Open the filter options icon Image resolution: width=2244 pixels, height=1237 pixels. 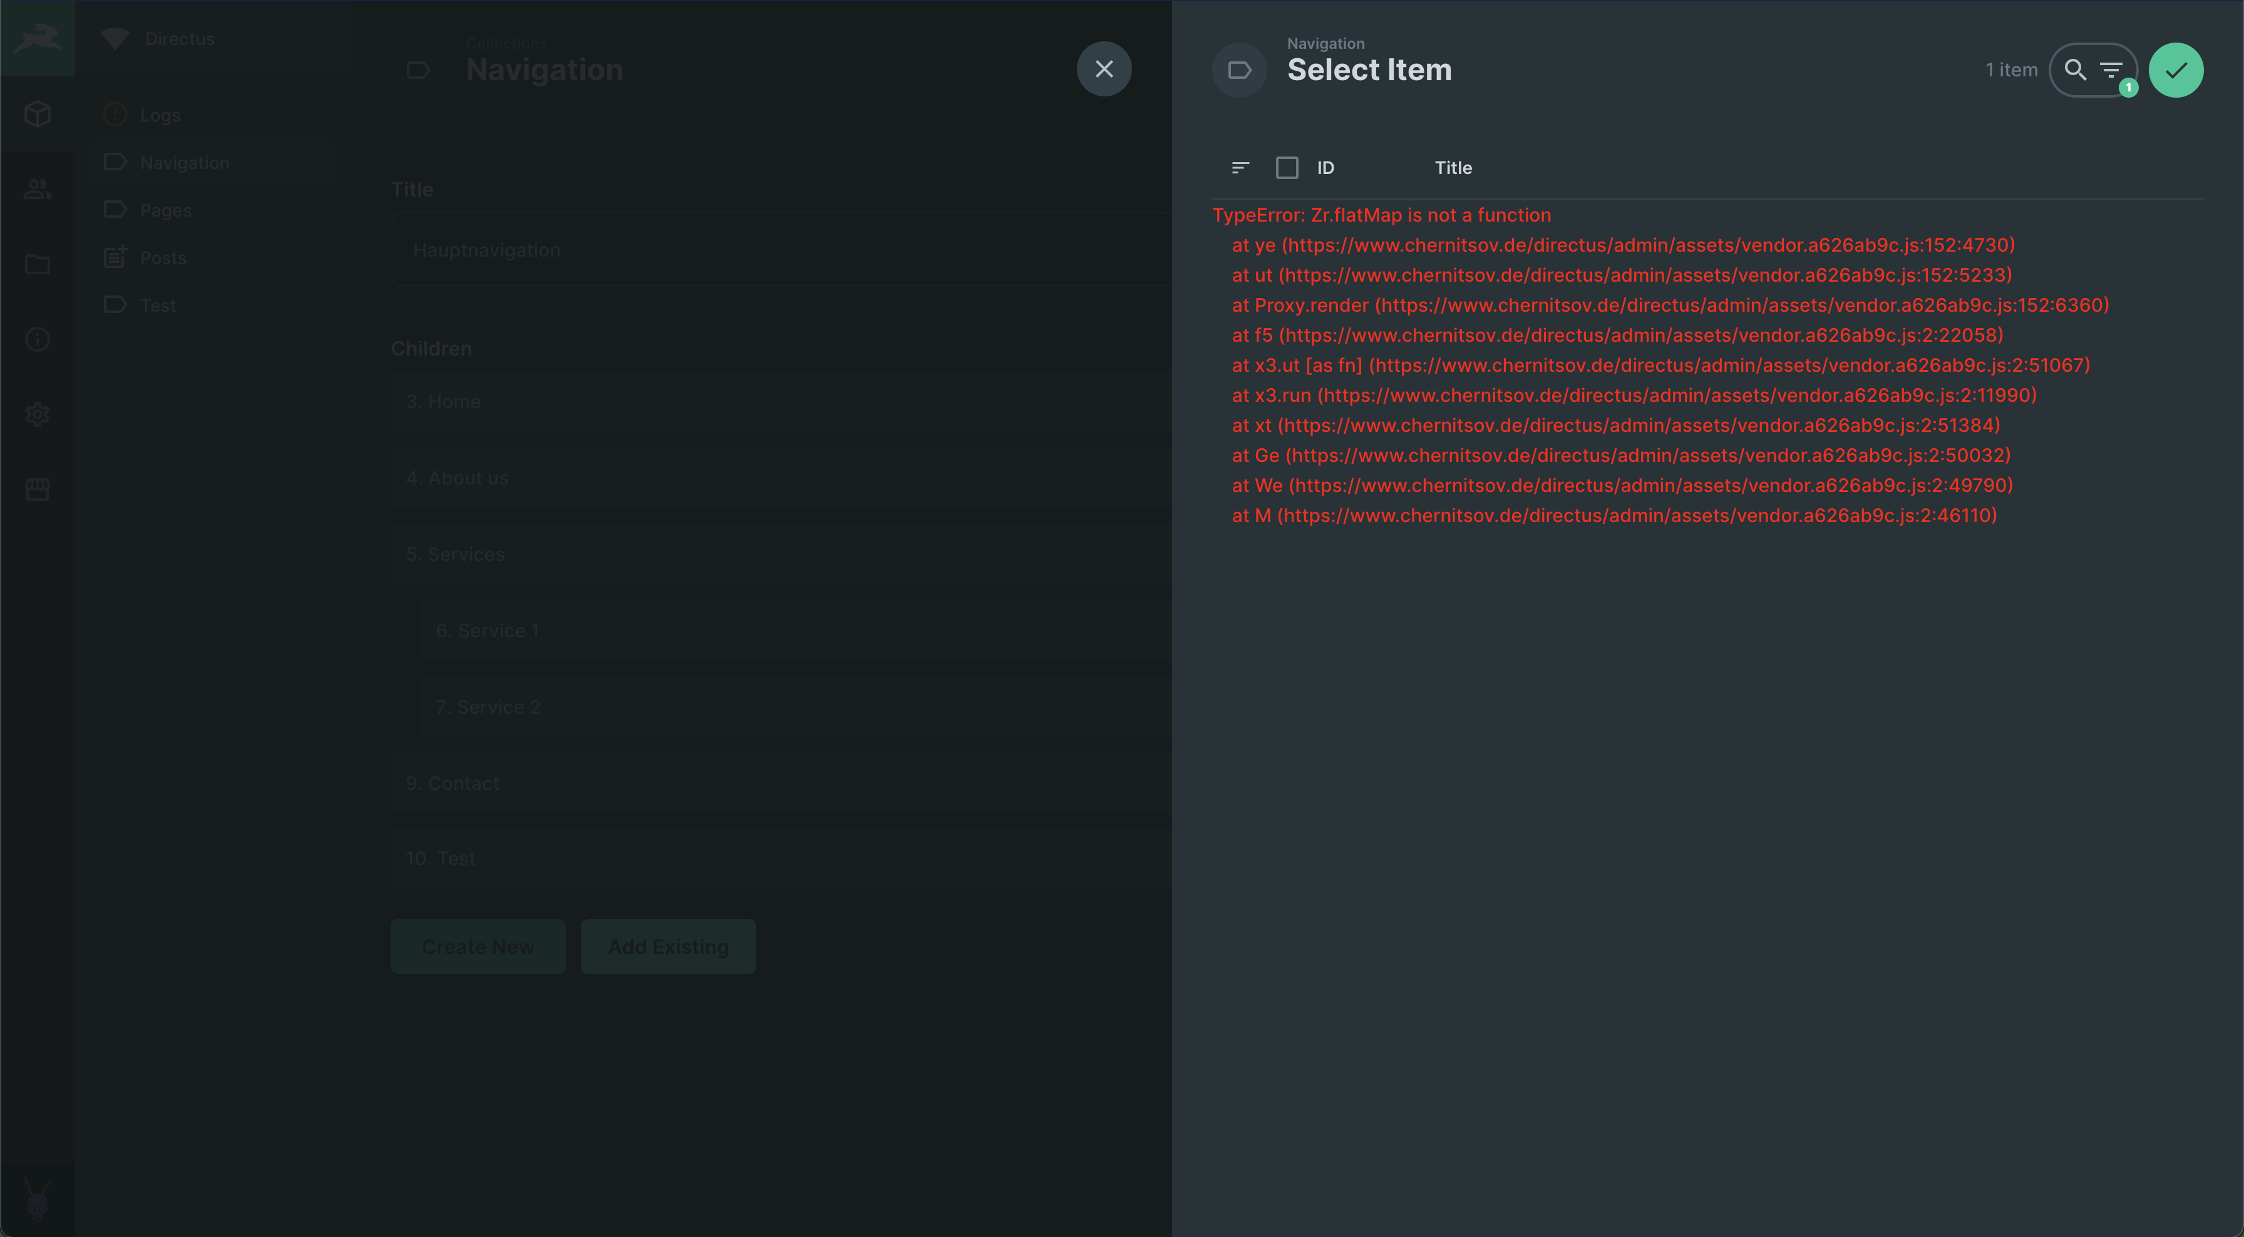click(x=2111, y=69)
